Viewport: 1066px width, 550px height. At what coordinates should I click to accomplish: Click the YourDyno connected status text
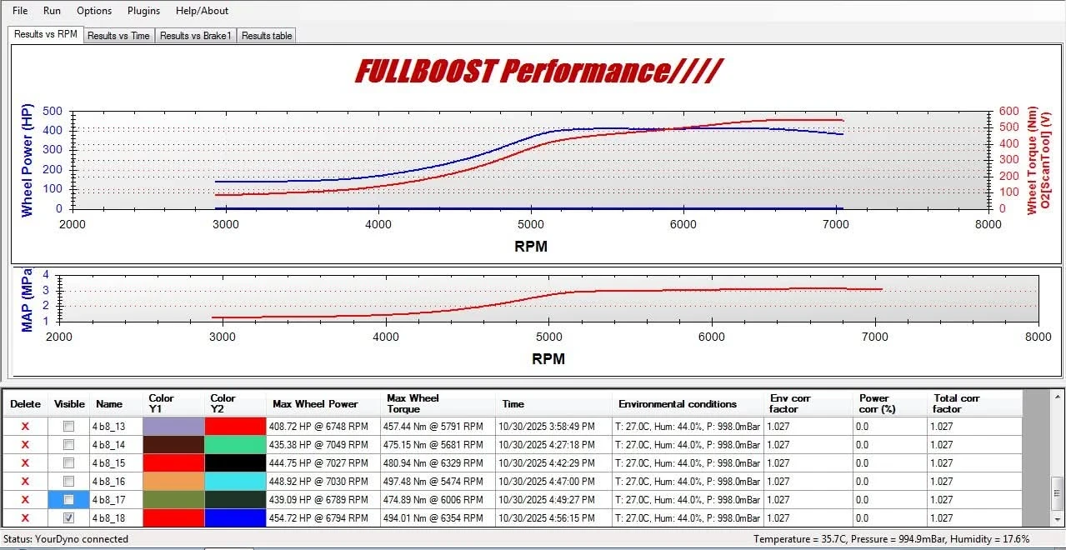(65, 538)
